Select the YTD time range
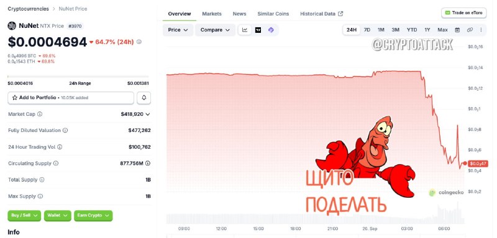Image resolution: width=497 pixels, height=238 pixels. pyautogui.click(x=412, y=30)
